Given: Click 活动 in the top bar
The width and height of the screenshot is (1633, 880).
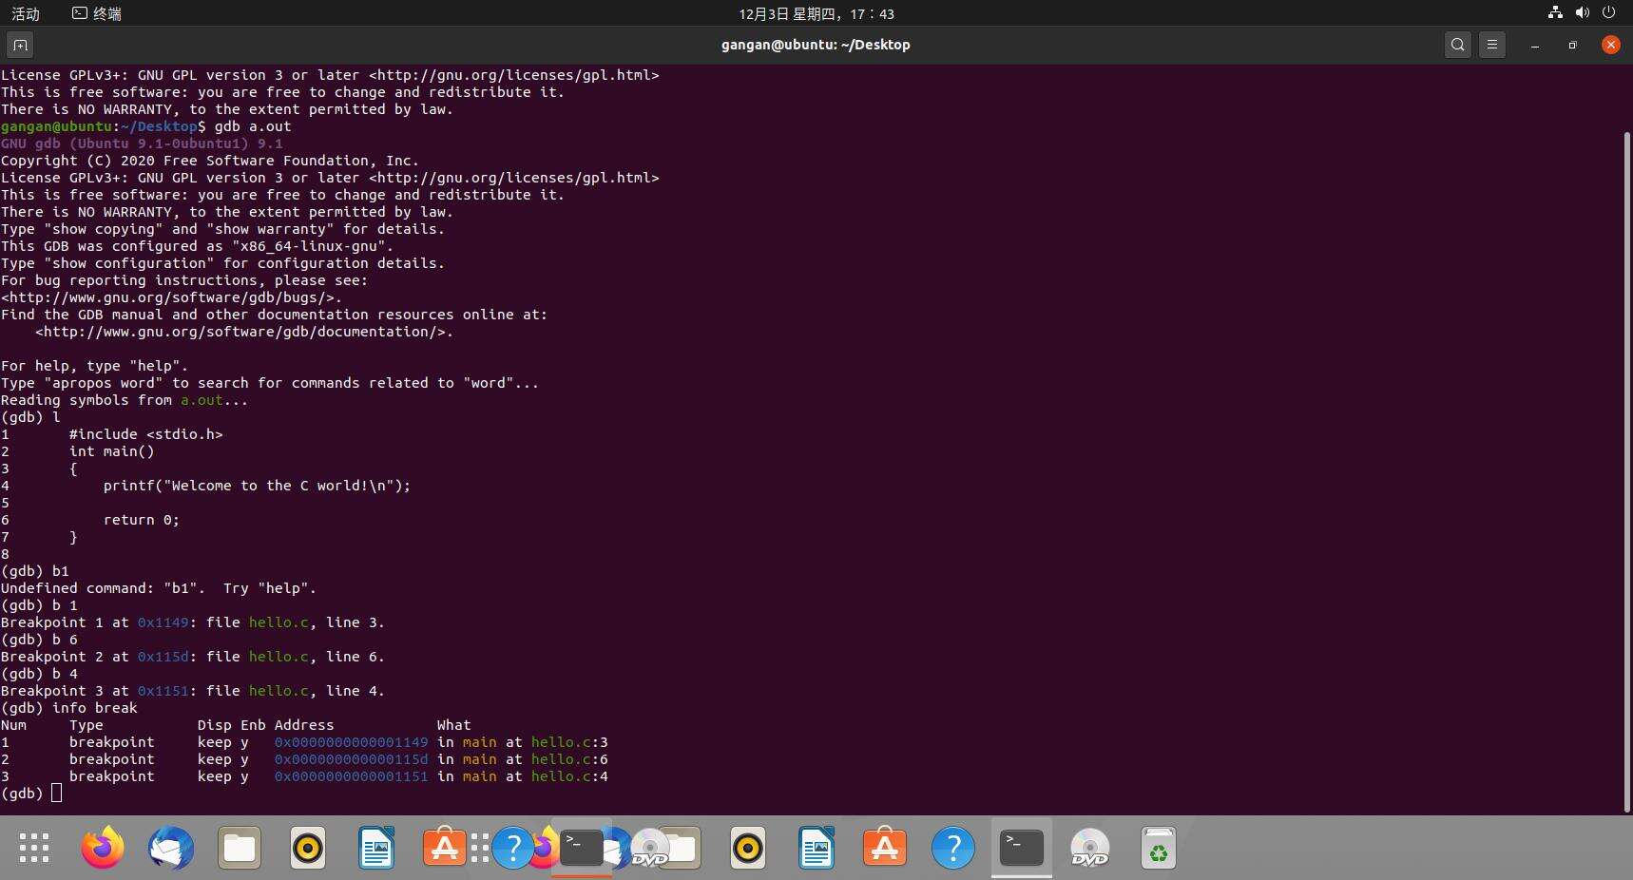Looking at the screenshot, I should [26, 13].
